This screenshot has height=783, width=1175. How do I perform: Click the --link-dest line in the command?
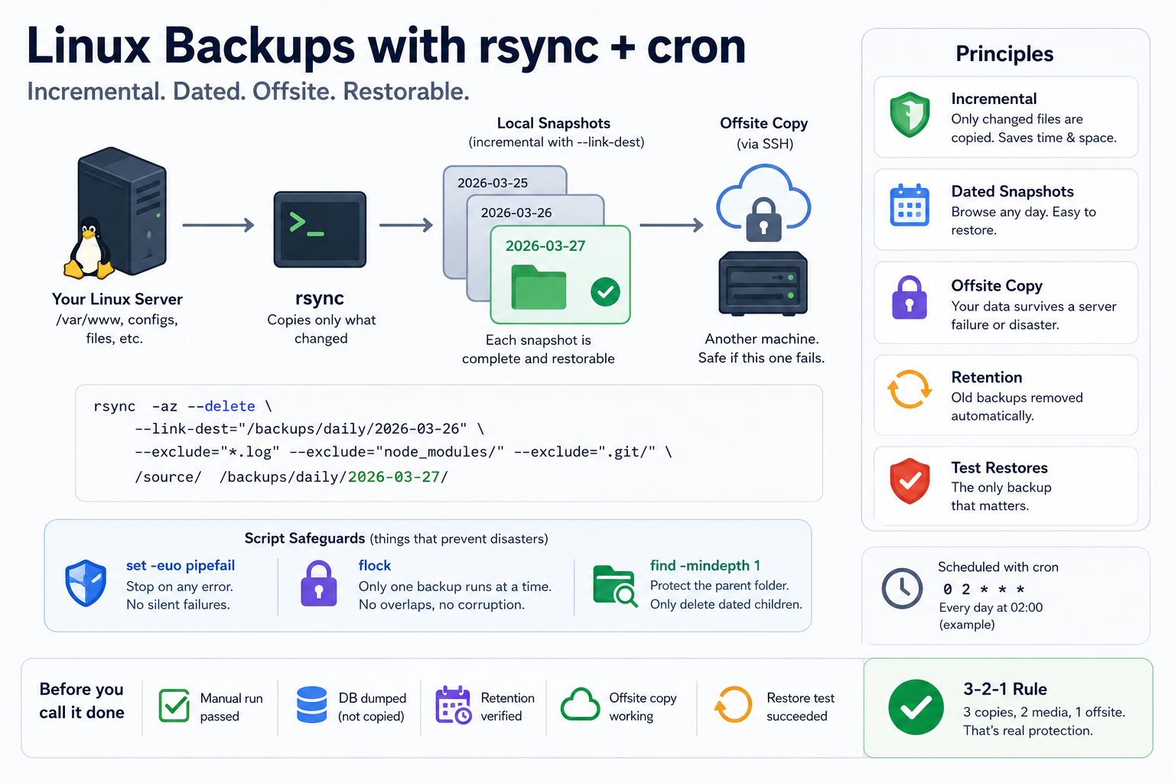coord(309,428)
